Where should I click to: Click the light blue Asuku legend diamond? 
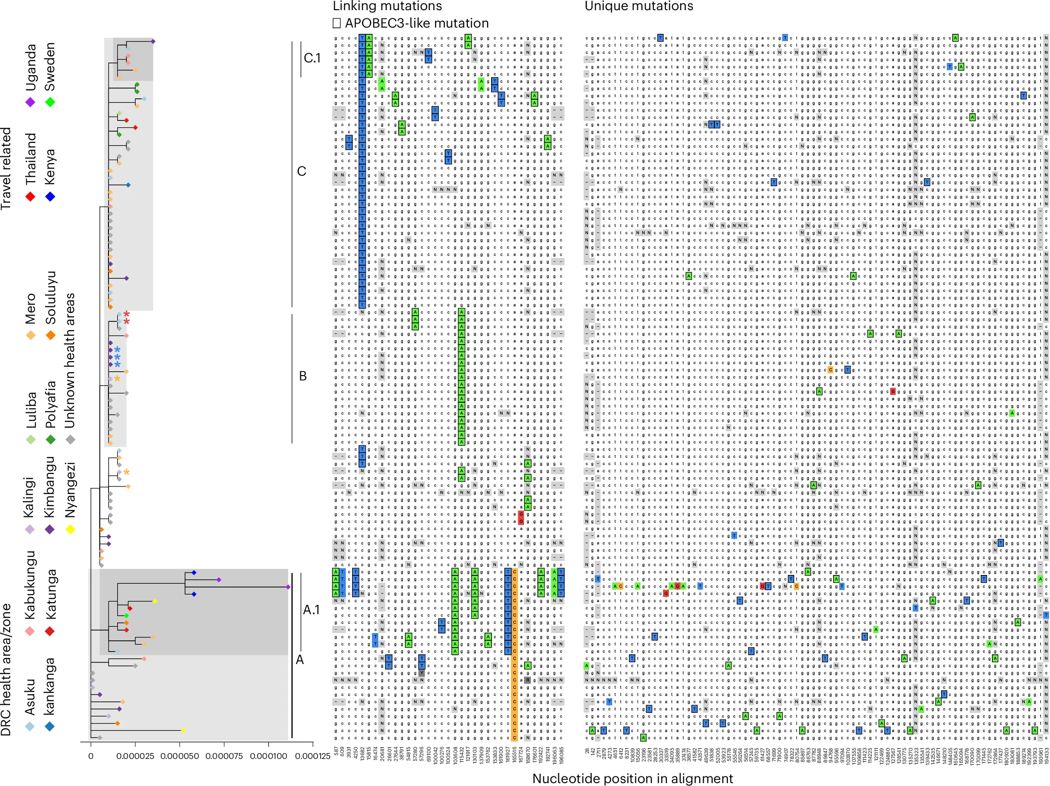click(x=30, y=726)
